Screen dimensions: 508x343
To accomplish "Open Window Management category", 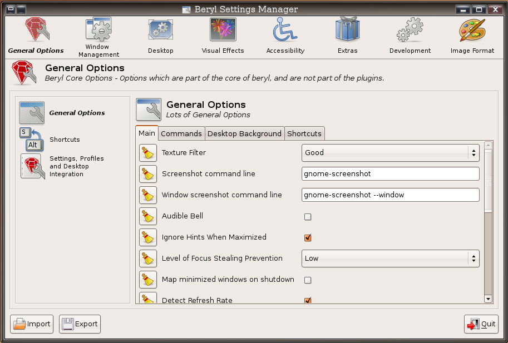I will click(98, 30).
